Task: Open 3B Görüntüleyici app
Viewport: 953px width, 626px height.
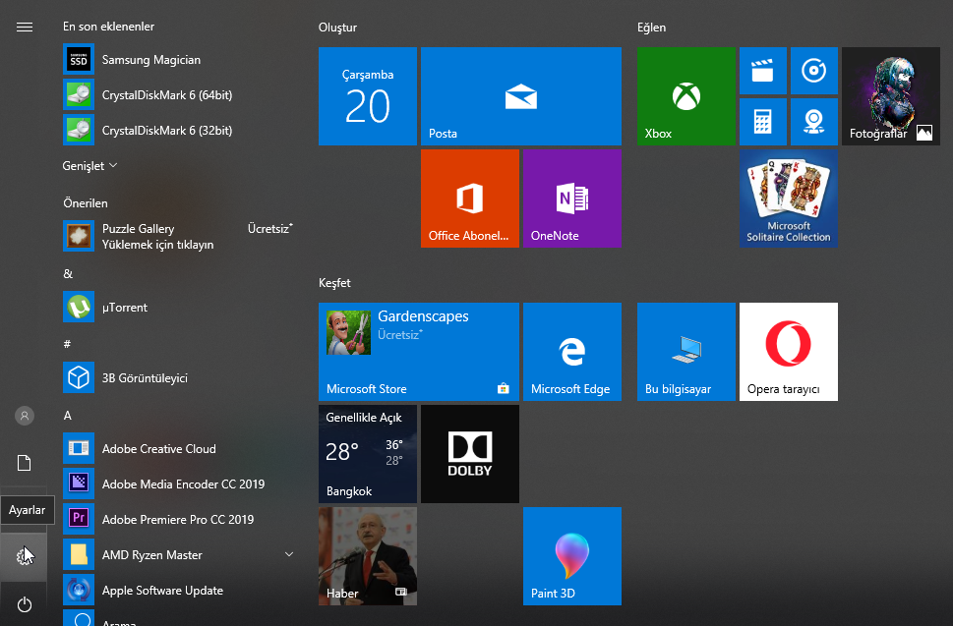Action: (179, 377)
